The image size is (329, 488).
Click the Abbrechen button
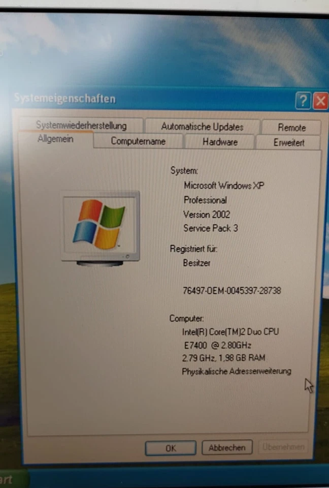coord(226,447)
